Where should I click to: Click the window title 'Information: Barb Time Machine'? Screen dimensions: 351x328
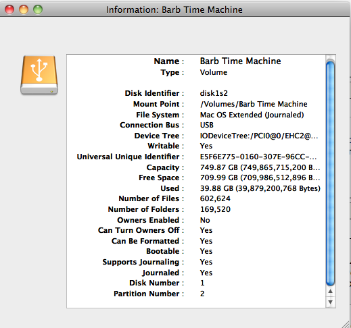point(174,9)
